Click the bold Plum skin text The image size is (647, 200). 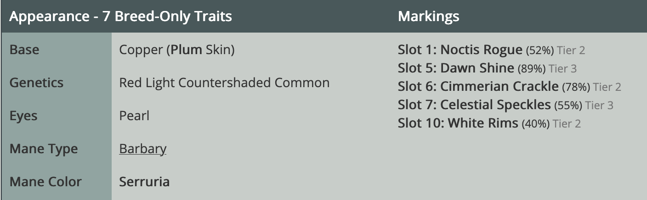pos(186,50)
